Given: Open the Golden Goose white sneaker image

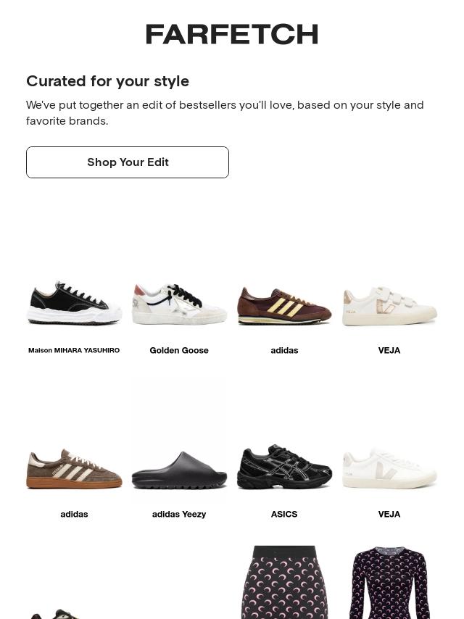Looking at the screenshot, I should pyautogui.click(x=179, y=304).
